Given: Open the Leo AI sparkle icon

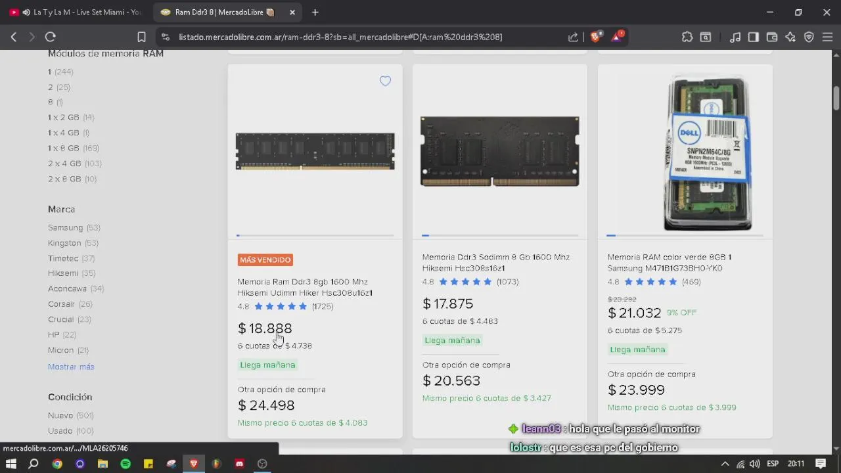Looking at the screenshot, I should click(790, 37).
